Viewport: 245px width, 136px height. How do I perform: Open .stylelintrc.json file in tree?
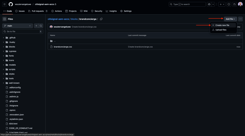coord(16,119)
